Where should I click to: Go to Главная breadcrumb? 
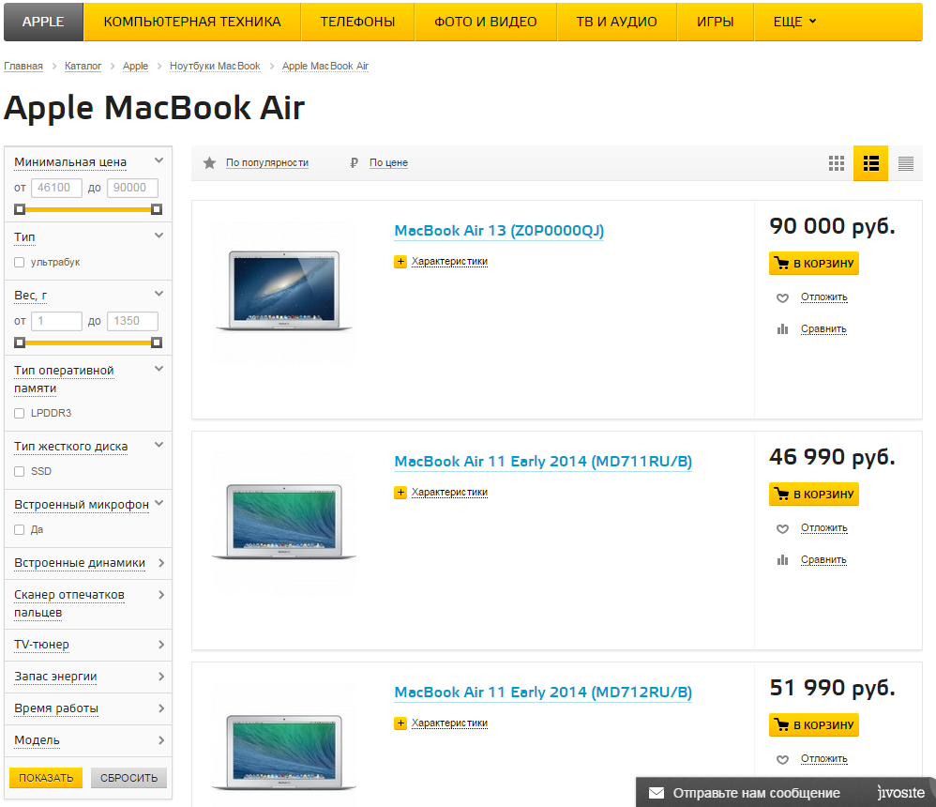point(23,66)
